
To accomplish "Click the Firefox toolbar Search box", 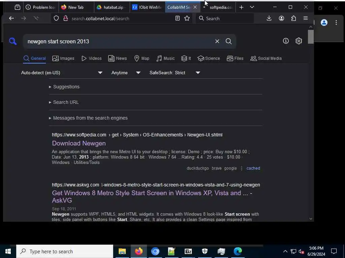I will pyautogui.click(x=224, y=18).
